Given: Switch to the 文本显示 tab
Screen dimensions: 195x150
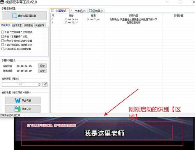Looking at the screenshot, I should 79,11.
